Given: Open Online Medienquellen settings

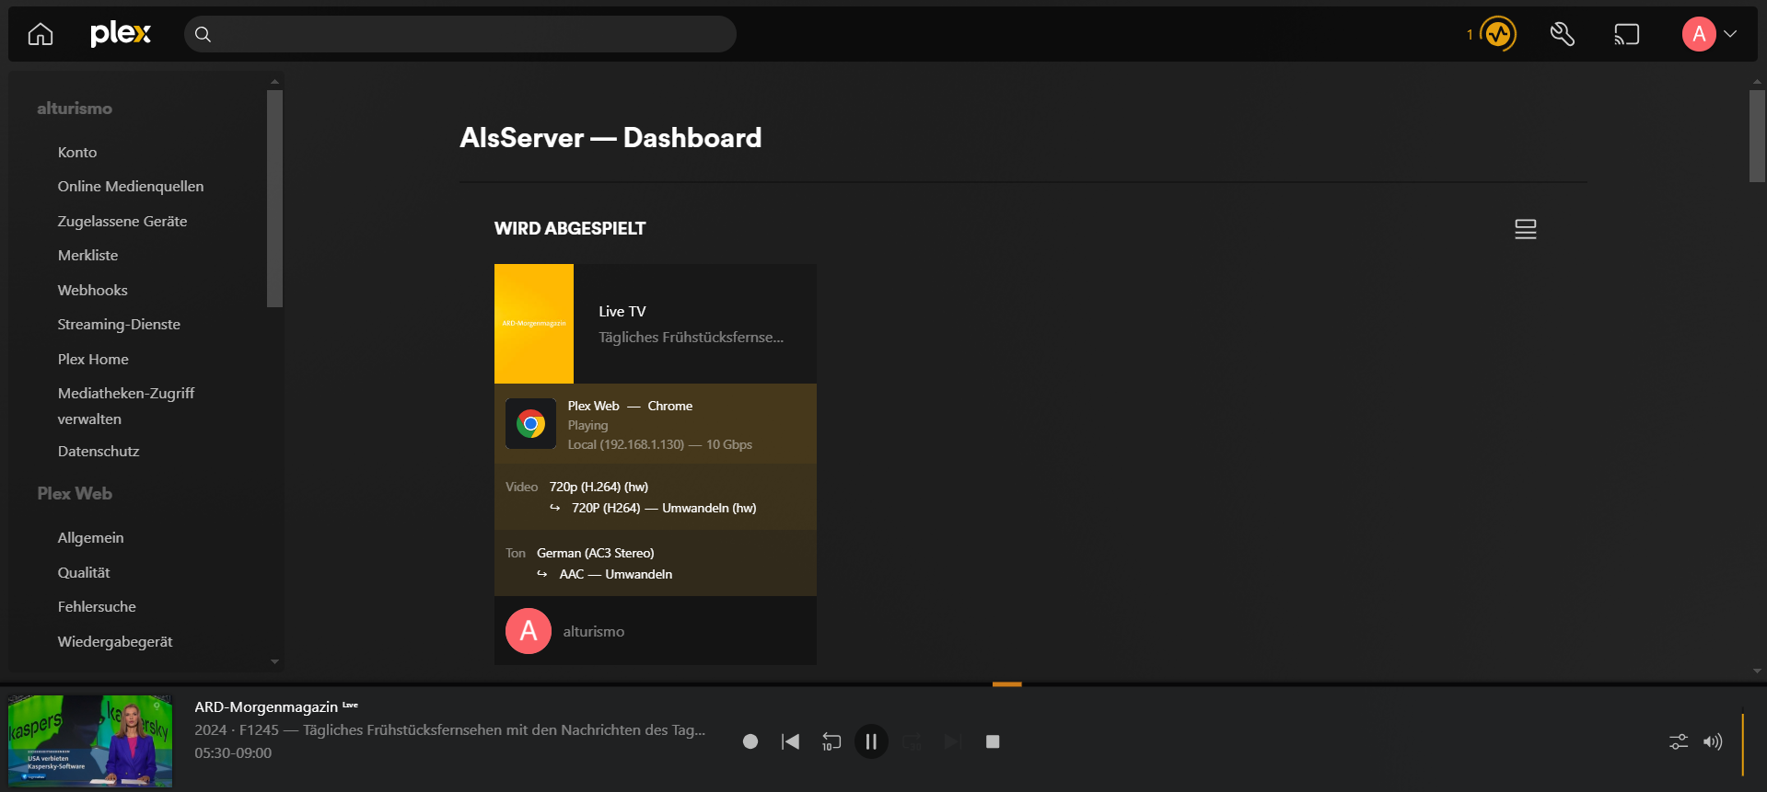Looking at the screenshot, I should click(131, 186).
